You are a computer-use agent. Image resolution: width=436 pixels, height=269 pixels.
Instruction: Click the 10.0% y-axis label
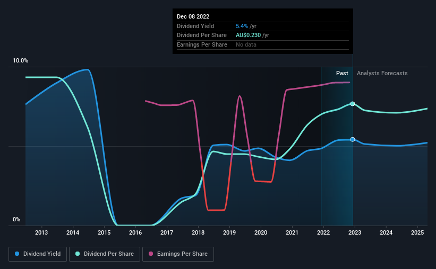pyautogui.click(x=20, y=61)
